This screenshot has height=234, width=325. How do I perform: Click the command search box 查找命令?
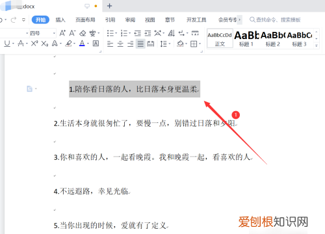(275, 20)
